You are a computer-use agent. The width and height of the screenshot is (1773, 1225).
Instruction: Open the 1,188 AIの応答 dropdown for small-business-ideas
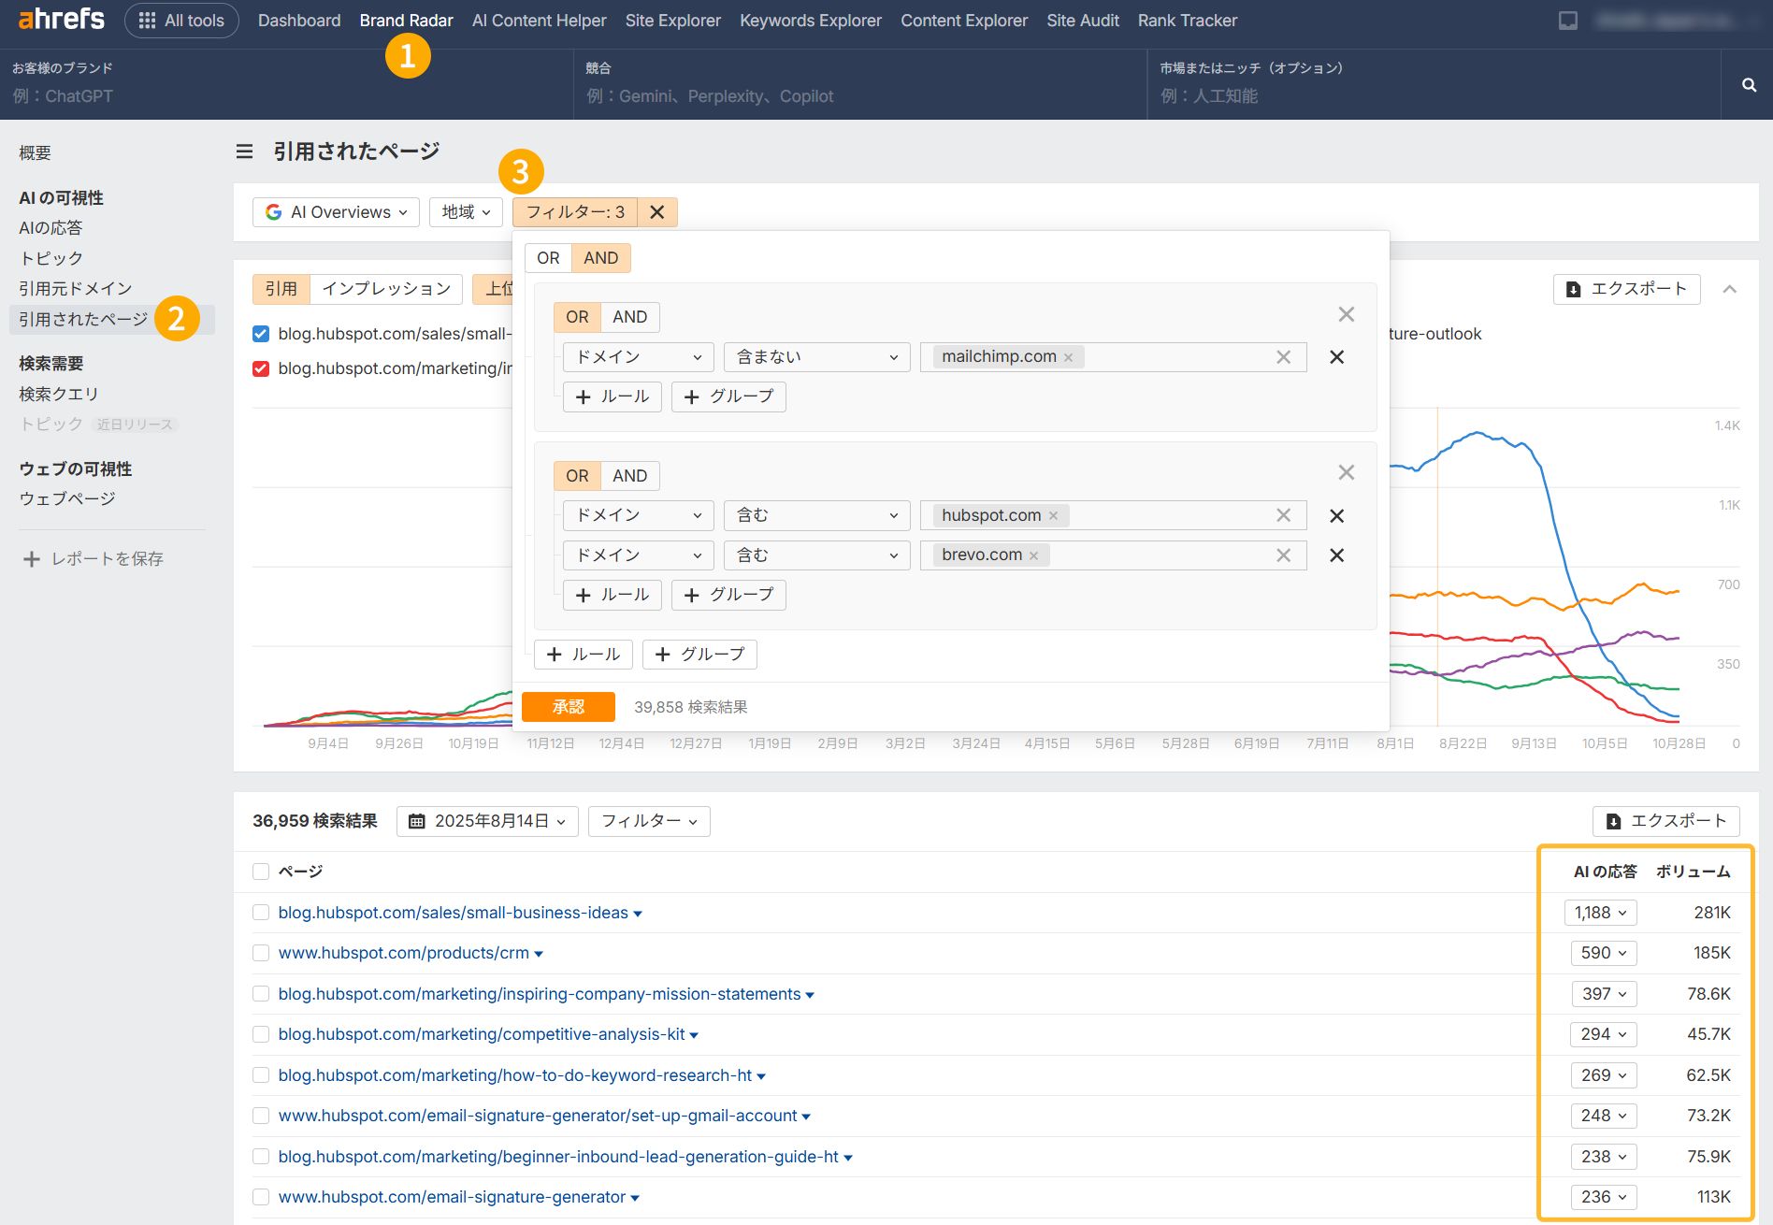click(1599, 912)
